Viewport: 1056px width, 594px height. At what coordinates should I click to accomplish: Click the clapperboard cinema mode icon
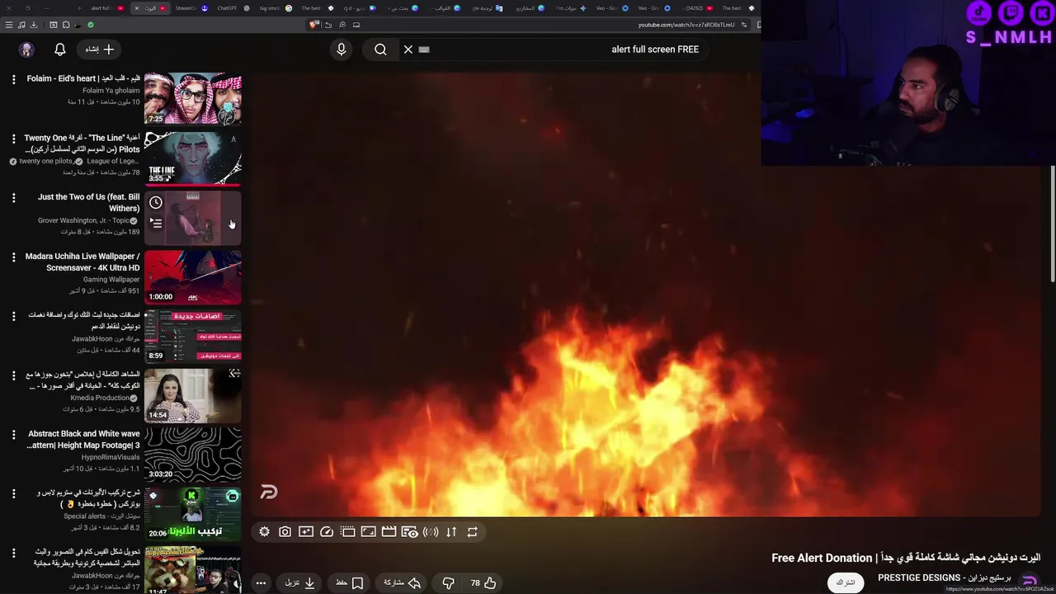389,532
